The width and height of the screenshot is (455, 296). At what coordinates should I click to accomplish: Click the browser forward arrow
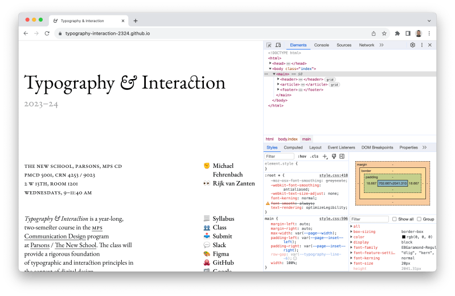point(36,34)
